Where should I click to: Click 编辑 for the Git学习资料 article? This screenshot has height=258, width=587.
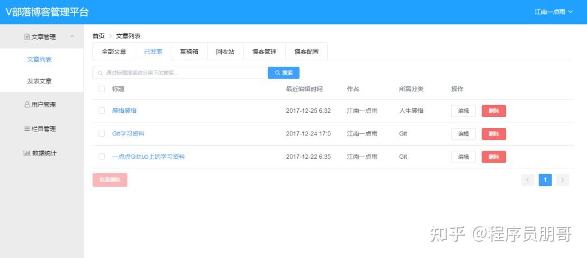coord(464,134)
